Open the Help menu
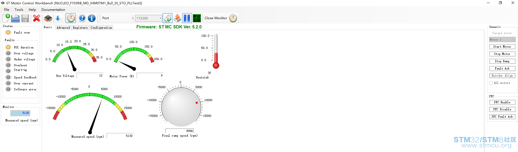This screenshot has height=152, width=518. (x=32, y=9)
